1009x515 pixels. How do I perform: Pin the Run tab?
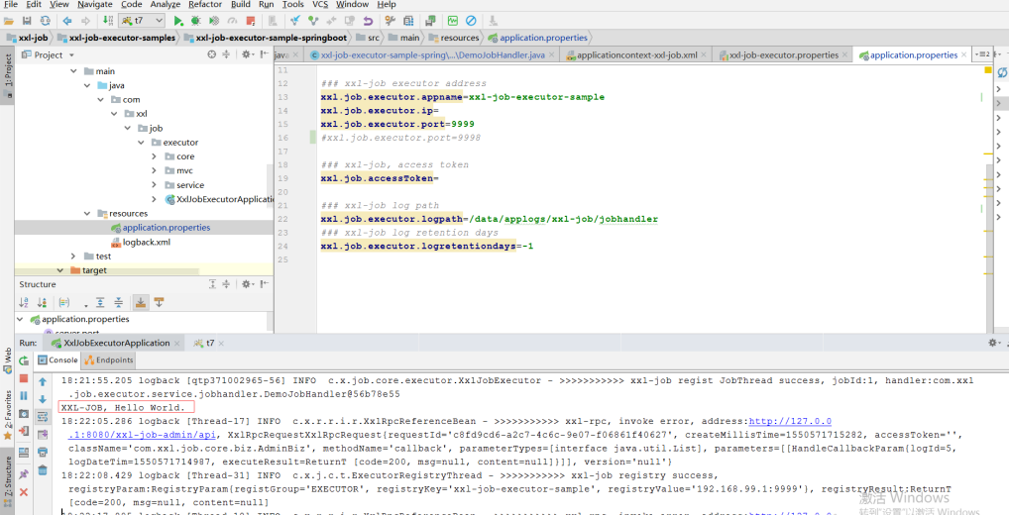coord(24,473)
